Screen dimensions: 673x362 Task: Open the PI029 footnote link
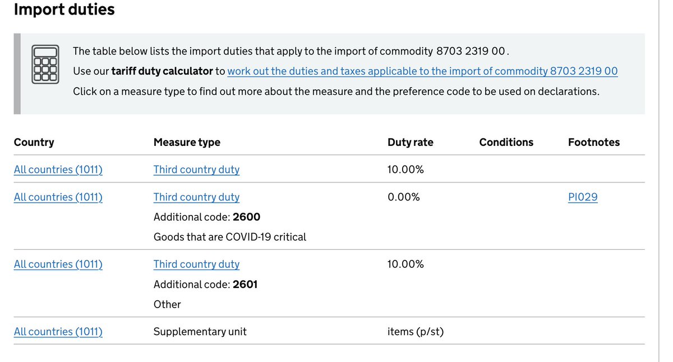coord(583,197)
